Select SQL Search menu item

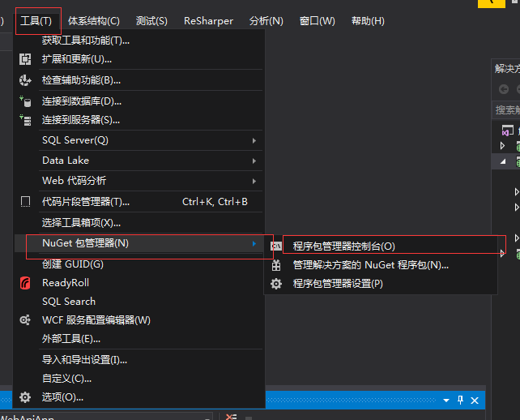pos(69,302)
